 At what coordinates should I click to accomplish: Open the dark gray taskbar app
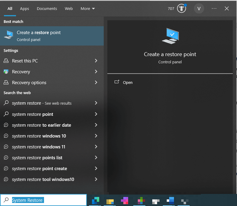185,202
